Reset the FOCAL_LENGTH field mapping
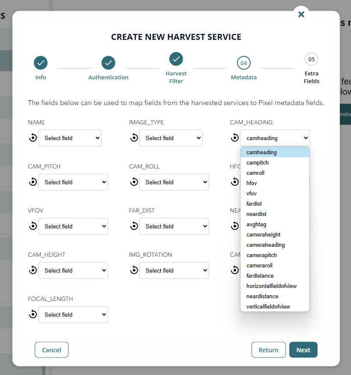This screenshot has height=375, width=351. click(33, 315)
